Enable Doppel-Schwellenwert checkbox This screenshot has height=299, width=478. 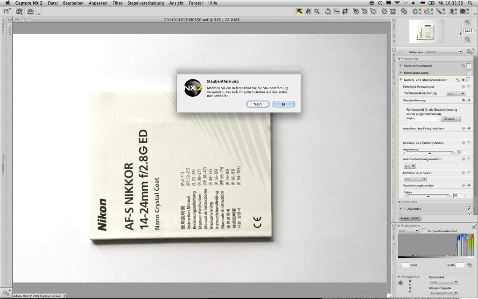pyautogui.click(x=424, y=231)
